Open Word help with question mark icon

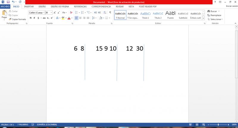(x=215, y=2)
